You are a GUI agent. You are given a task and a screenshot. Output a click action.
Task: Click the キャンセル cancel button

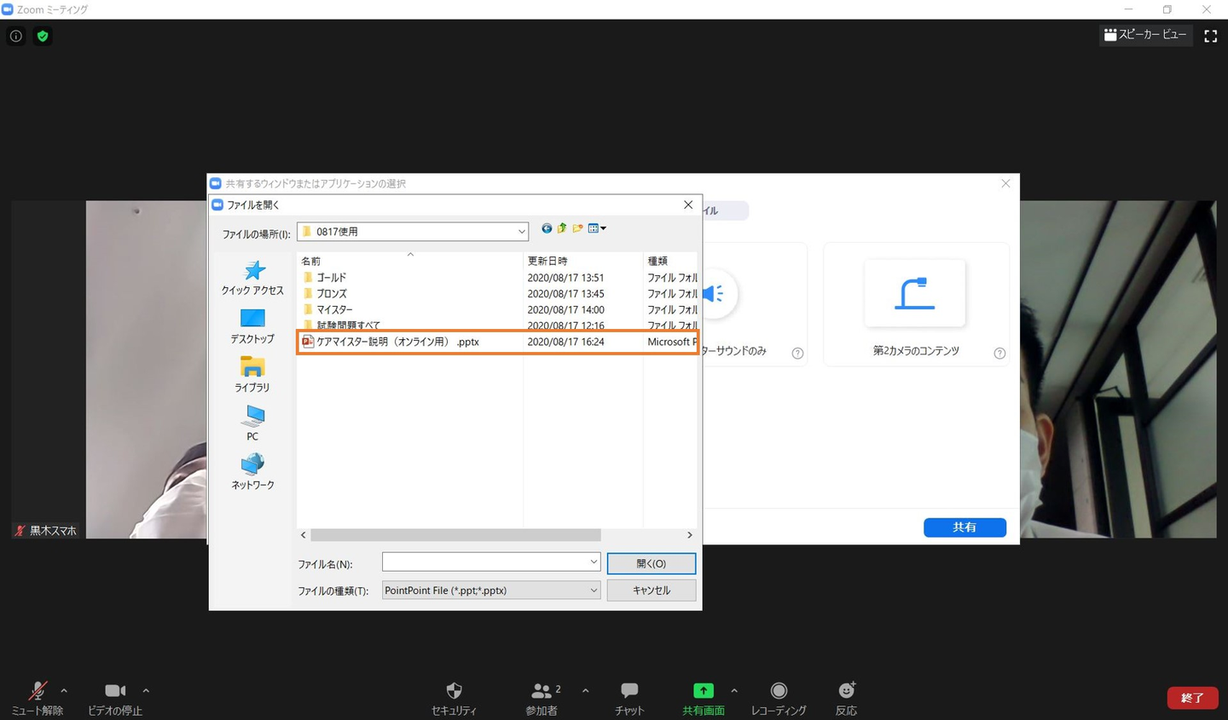(x=652, y=590)
